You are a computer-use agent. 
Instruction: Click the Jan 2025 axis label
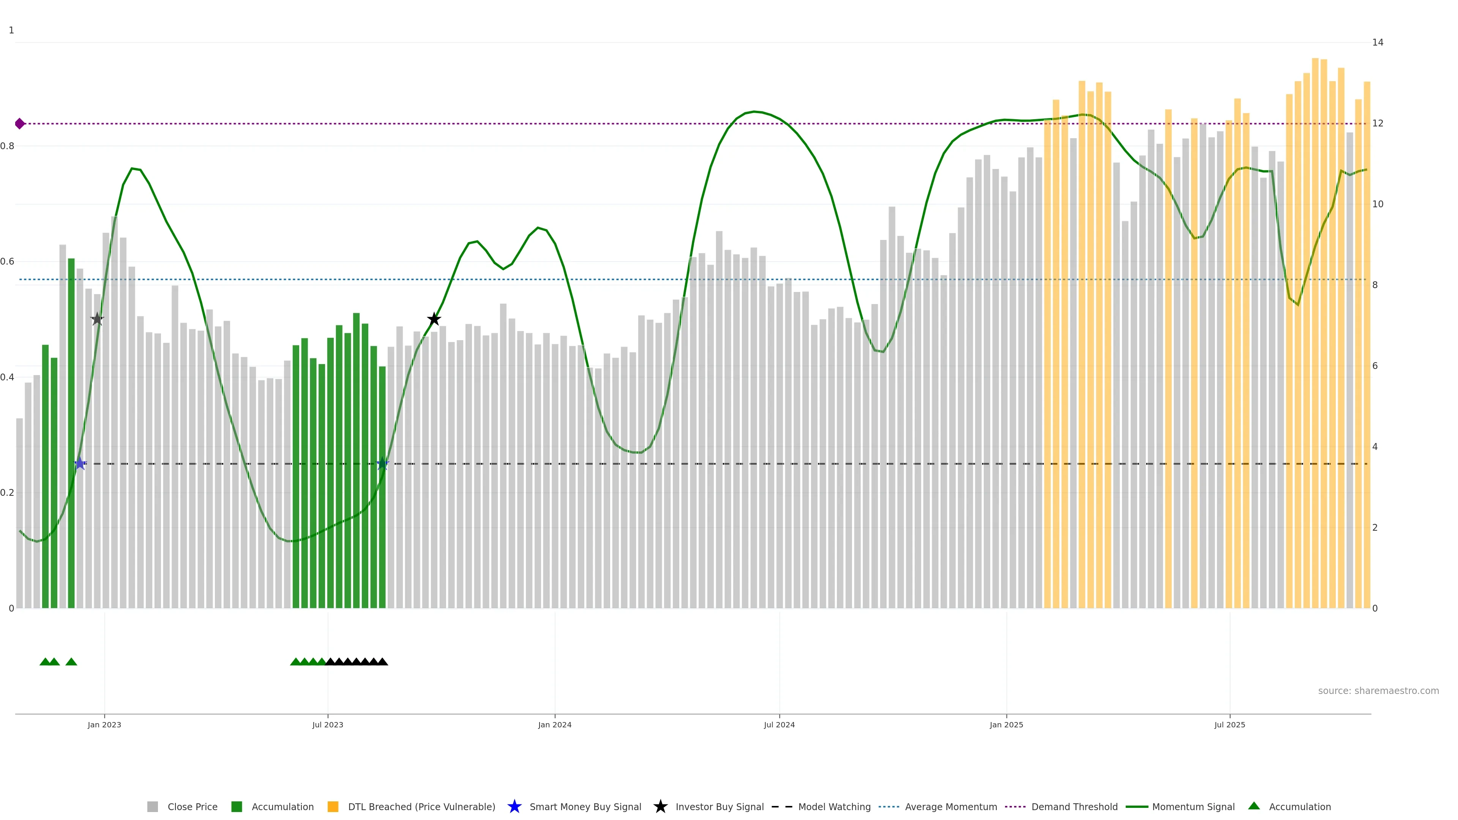coord(1006,724)
